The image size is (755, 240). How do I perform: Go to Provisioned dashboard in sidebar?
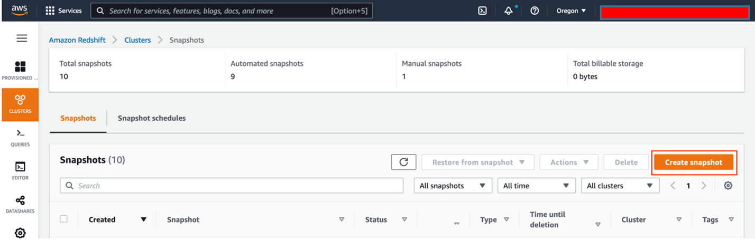[x=20, y=71]
